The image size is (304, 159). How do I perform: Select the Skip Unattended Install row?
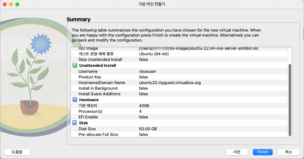(179, 59)
